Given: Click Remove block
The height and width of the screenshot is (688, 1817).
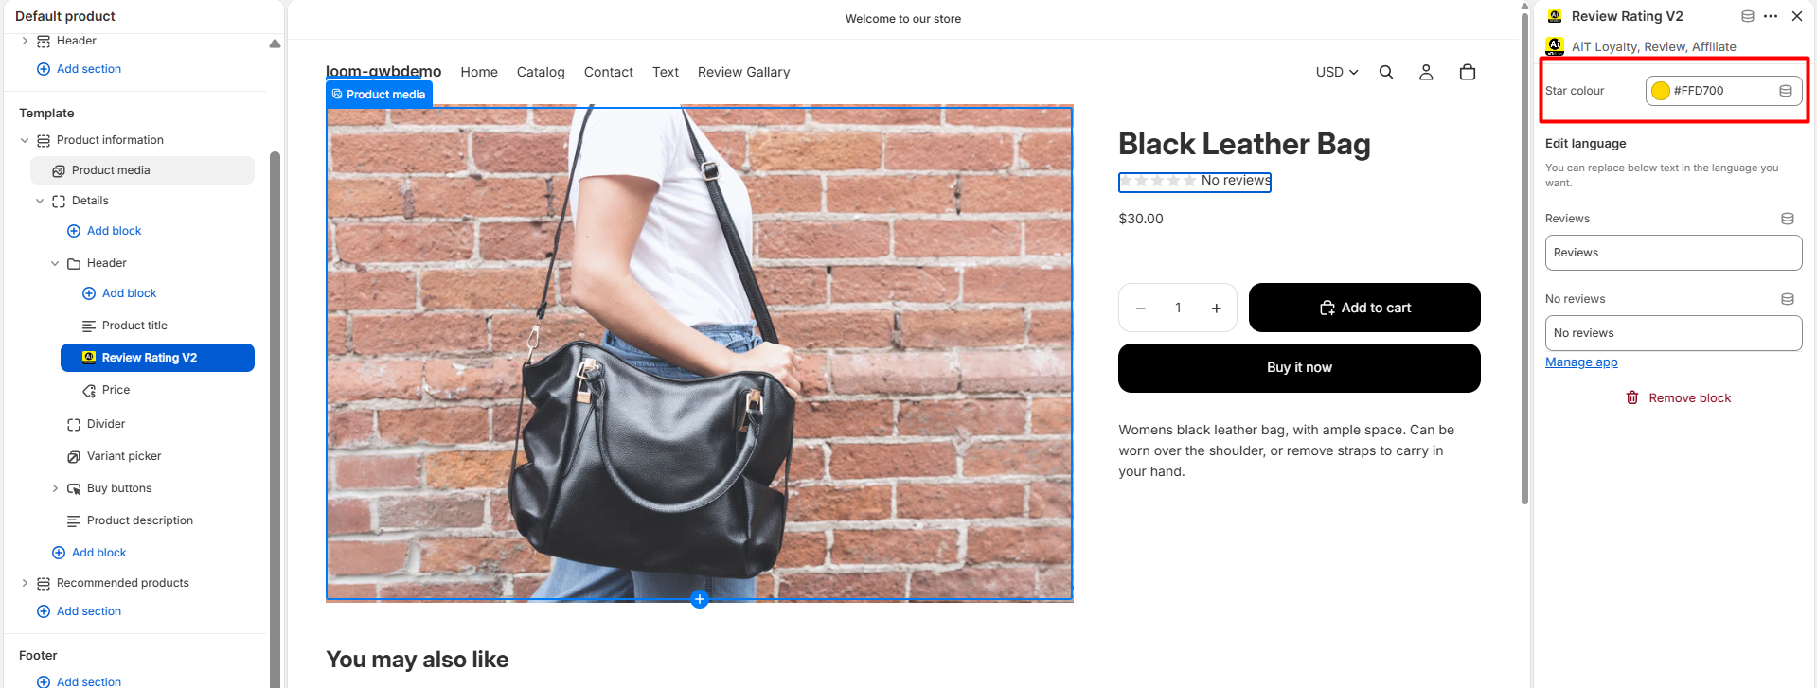Looking at the screenshot, I should [x=1679, y=398].
